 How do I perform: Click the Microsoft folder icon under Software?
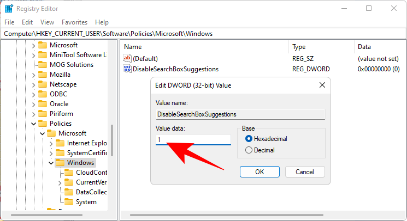click(x=43, y=45)
